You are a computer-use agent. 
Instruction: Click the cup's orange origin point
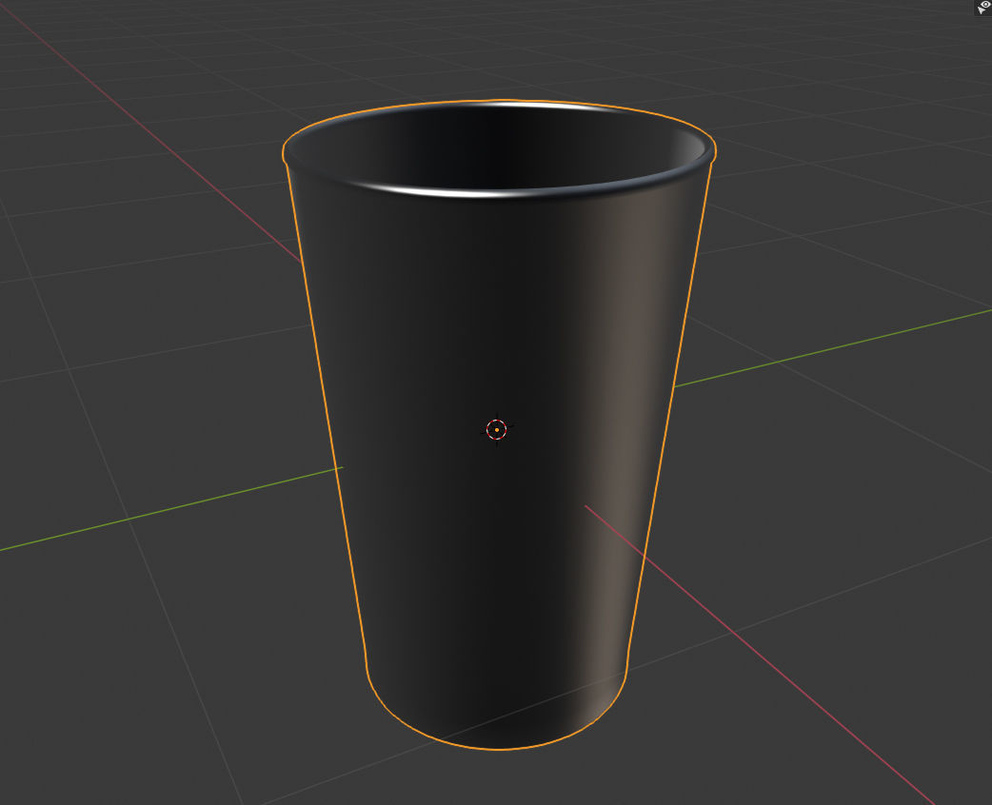(x=497, y=429)
